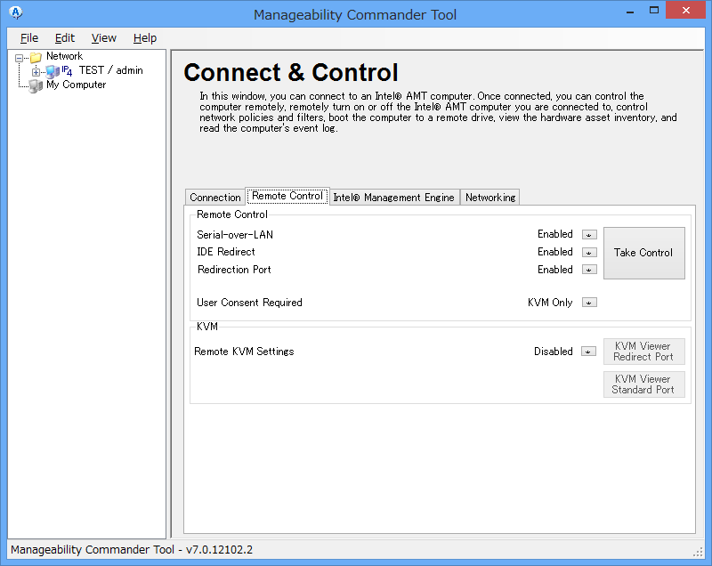This screenshot has height=566, width=712.
Task: Switch to the Connection tab
Action: coord(215,198)
